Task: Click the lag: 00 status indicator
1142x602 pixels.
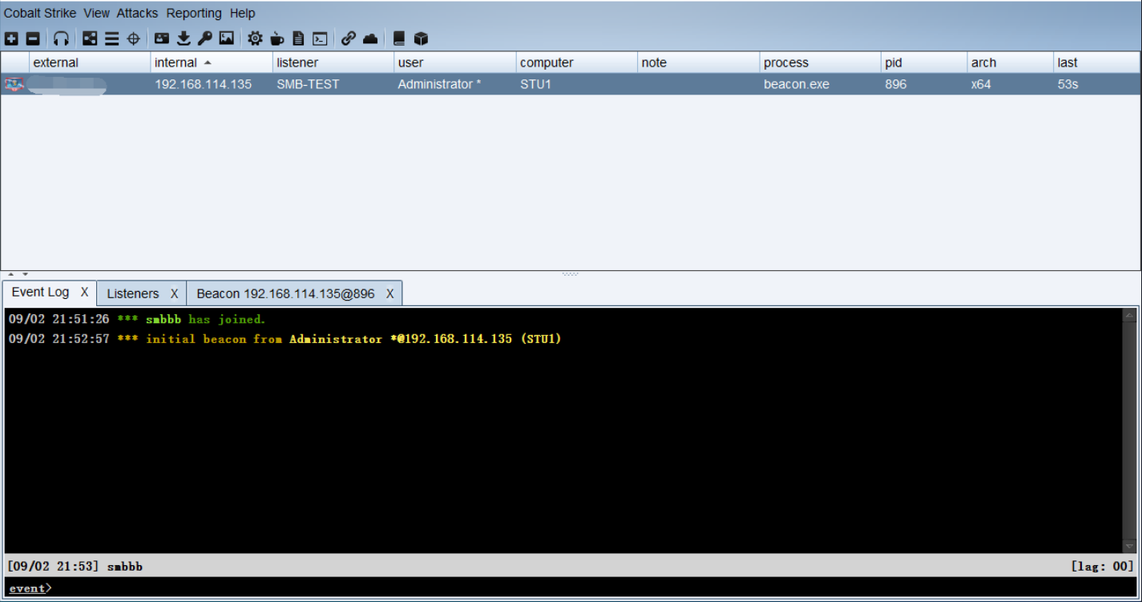Action: (x=1102, y=567)
